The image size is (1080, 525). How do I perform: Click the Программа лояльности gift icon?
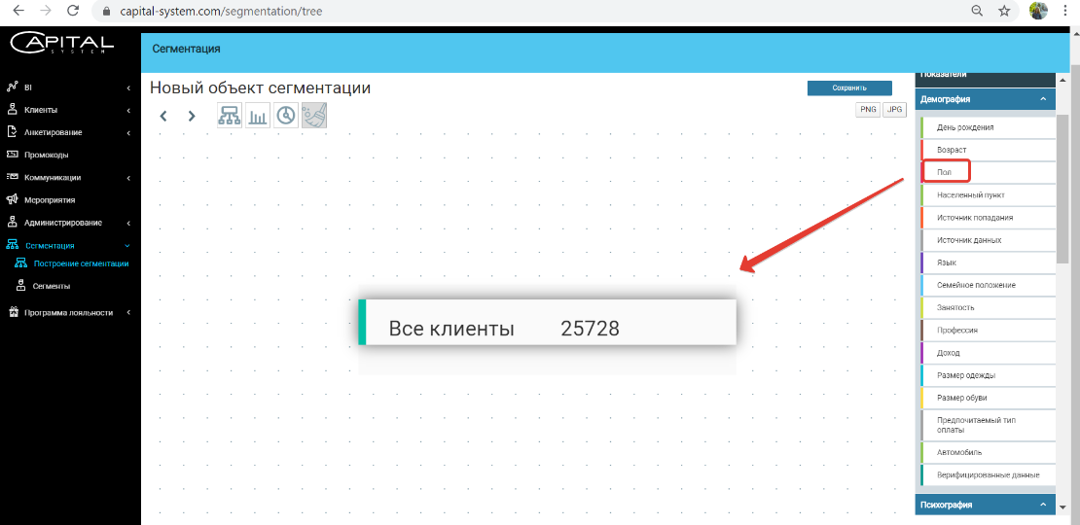(13, 312)
